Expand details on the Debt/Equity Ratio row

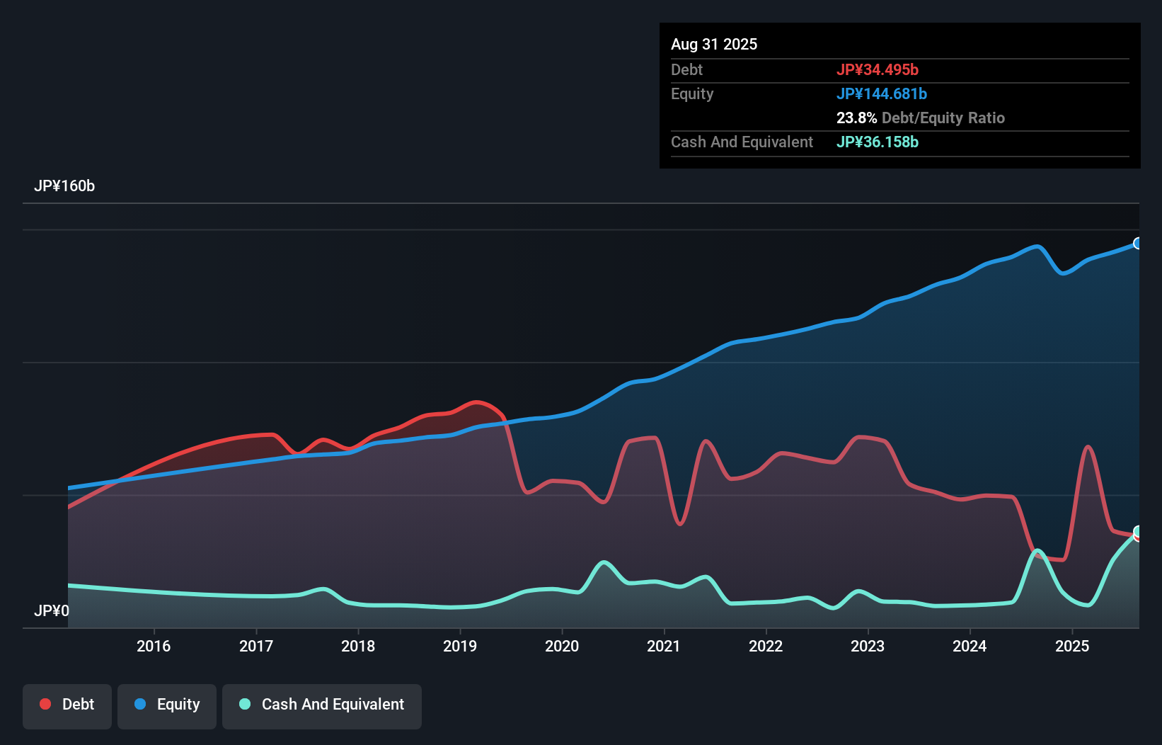pyautogui.click(x=921, y=118)
